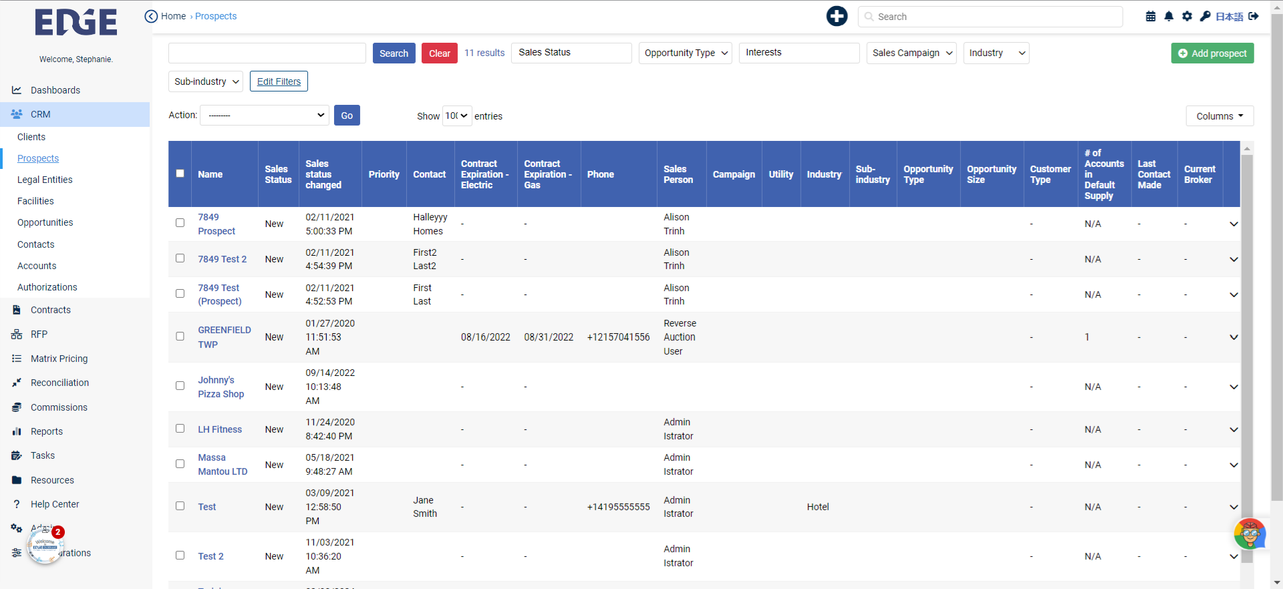Open the welcome badge with 2 notifications

[45, 546]
